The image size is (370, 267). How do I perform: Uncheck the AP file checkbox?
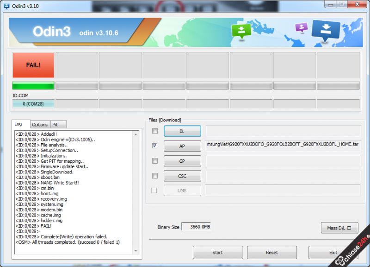[154, 146]
